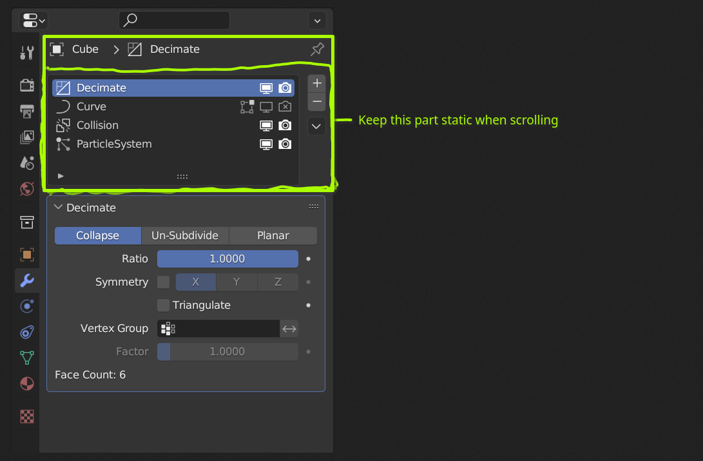The width and height of the screenshot is (703, 461).
Task: Open the editor type menu
Action: [x=34, y=20]
